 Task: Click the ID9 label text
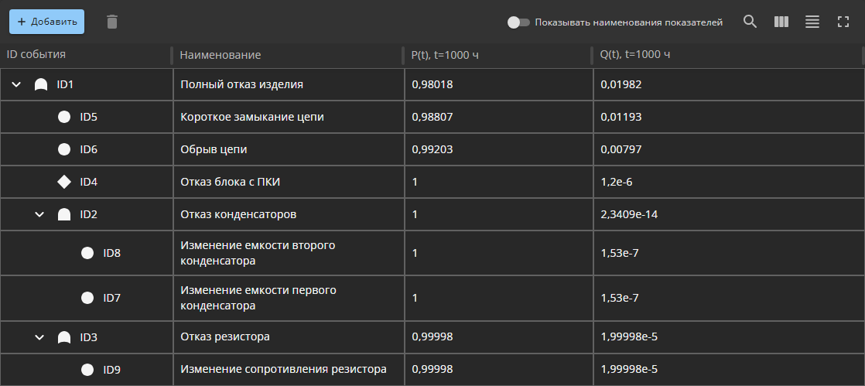point(112,370)
